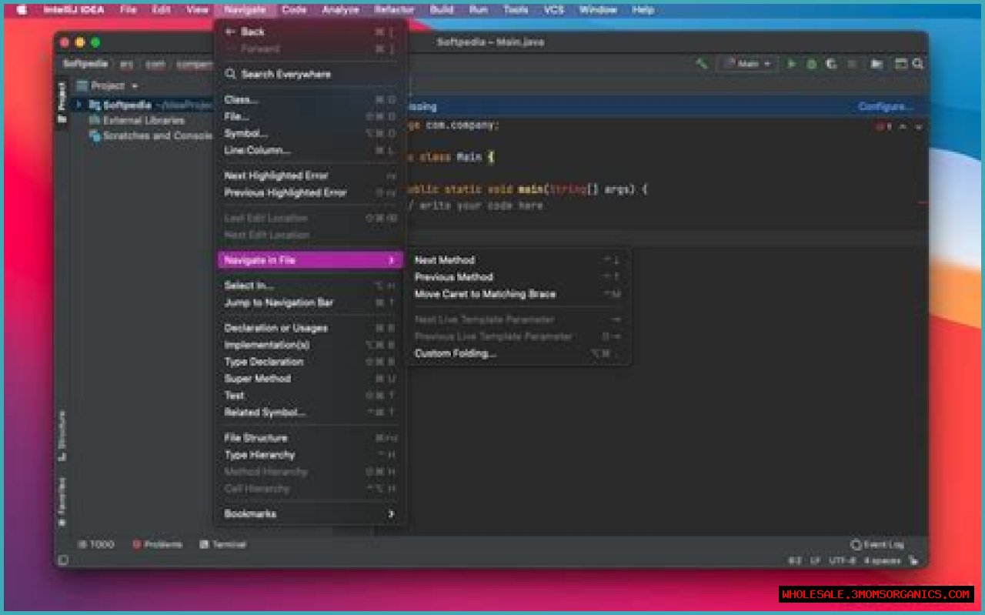
Task: Click the Search Everywhere magnifier in toolbar
Action: pyautogui.click(x=917, y=64)
